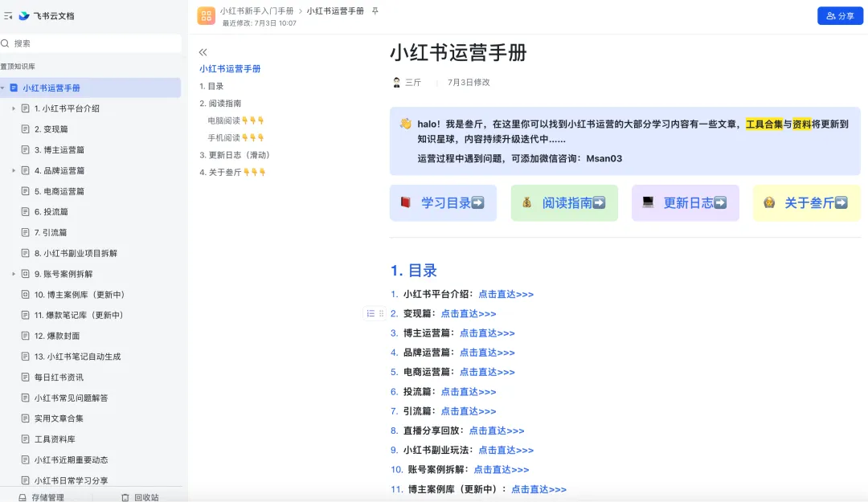The image size is (868, 502).
Task: Click the 存储管理 storage icon
Action: click(23, 497)
